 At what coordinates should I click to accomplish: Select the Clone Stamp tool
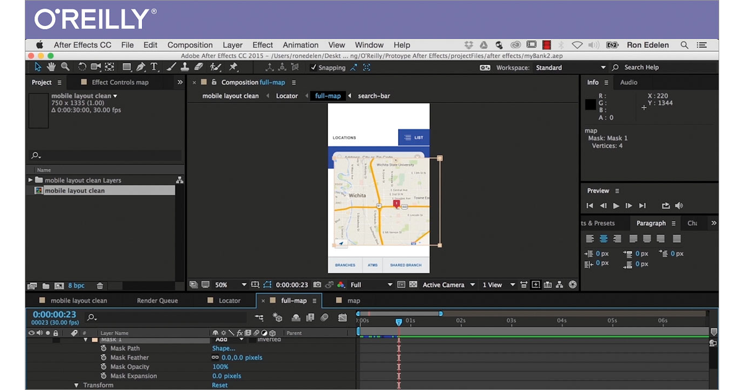(185, 67)
